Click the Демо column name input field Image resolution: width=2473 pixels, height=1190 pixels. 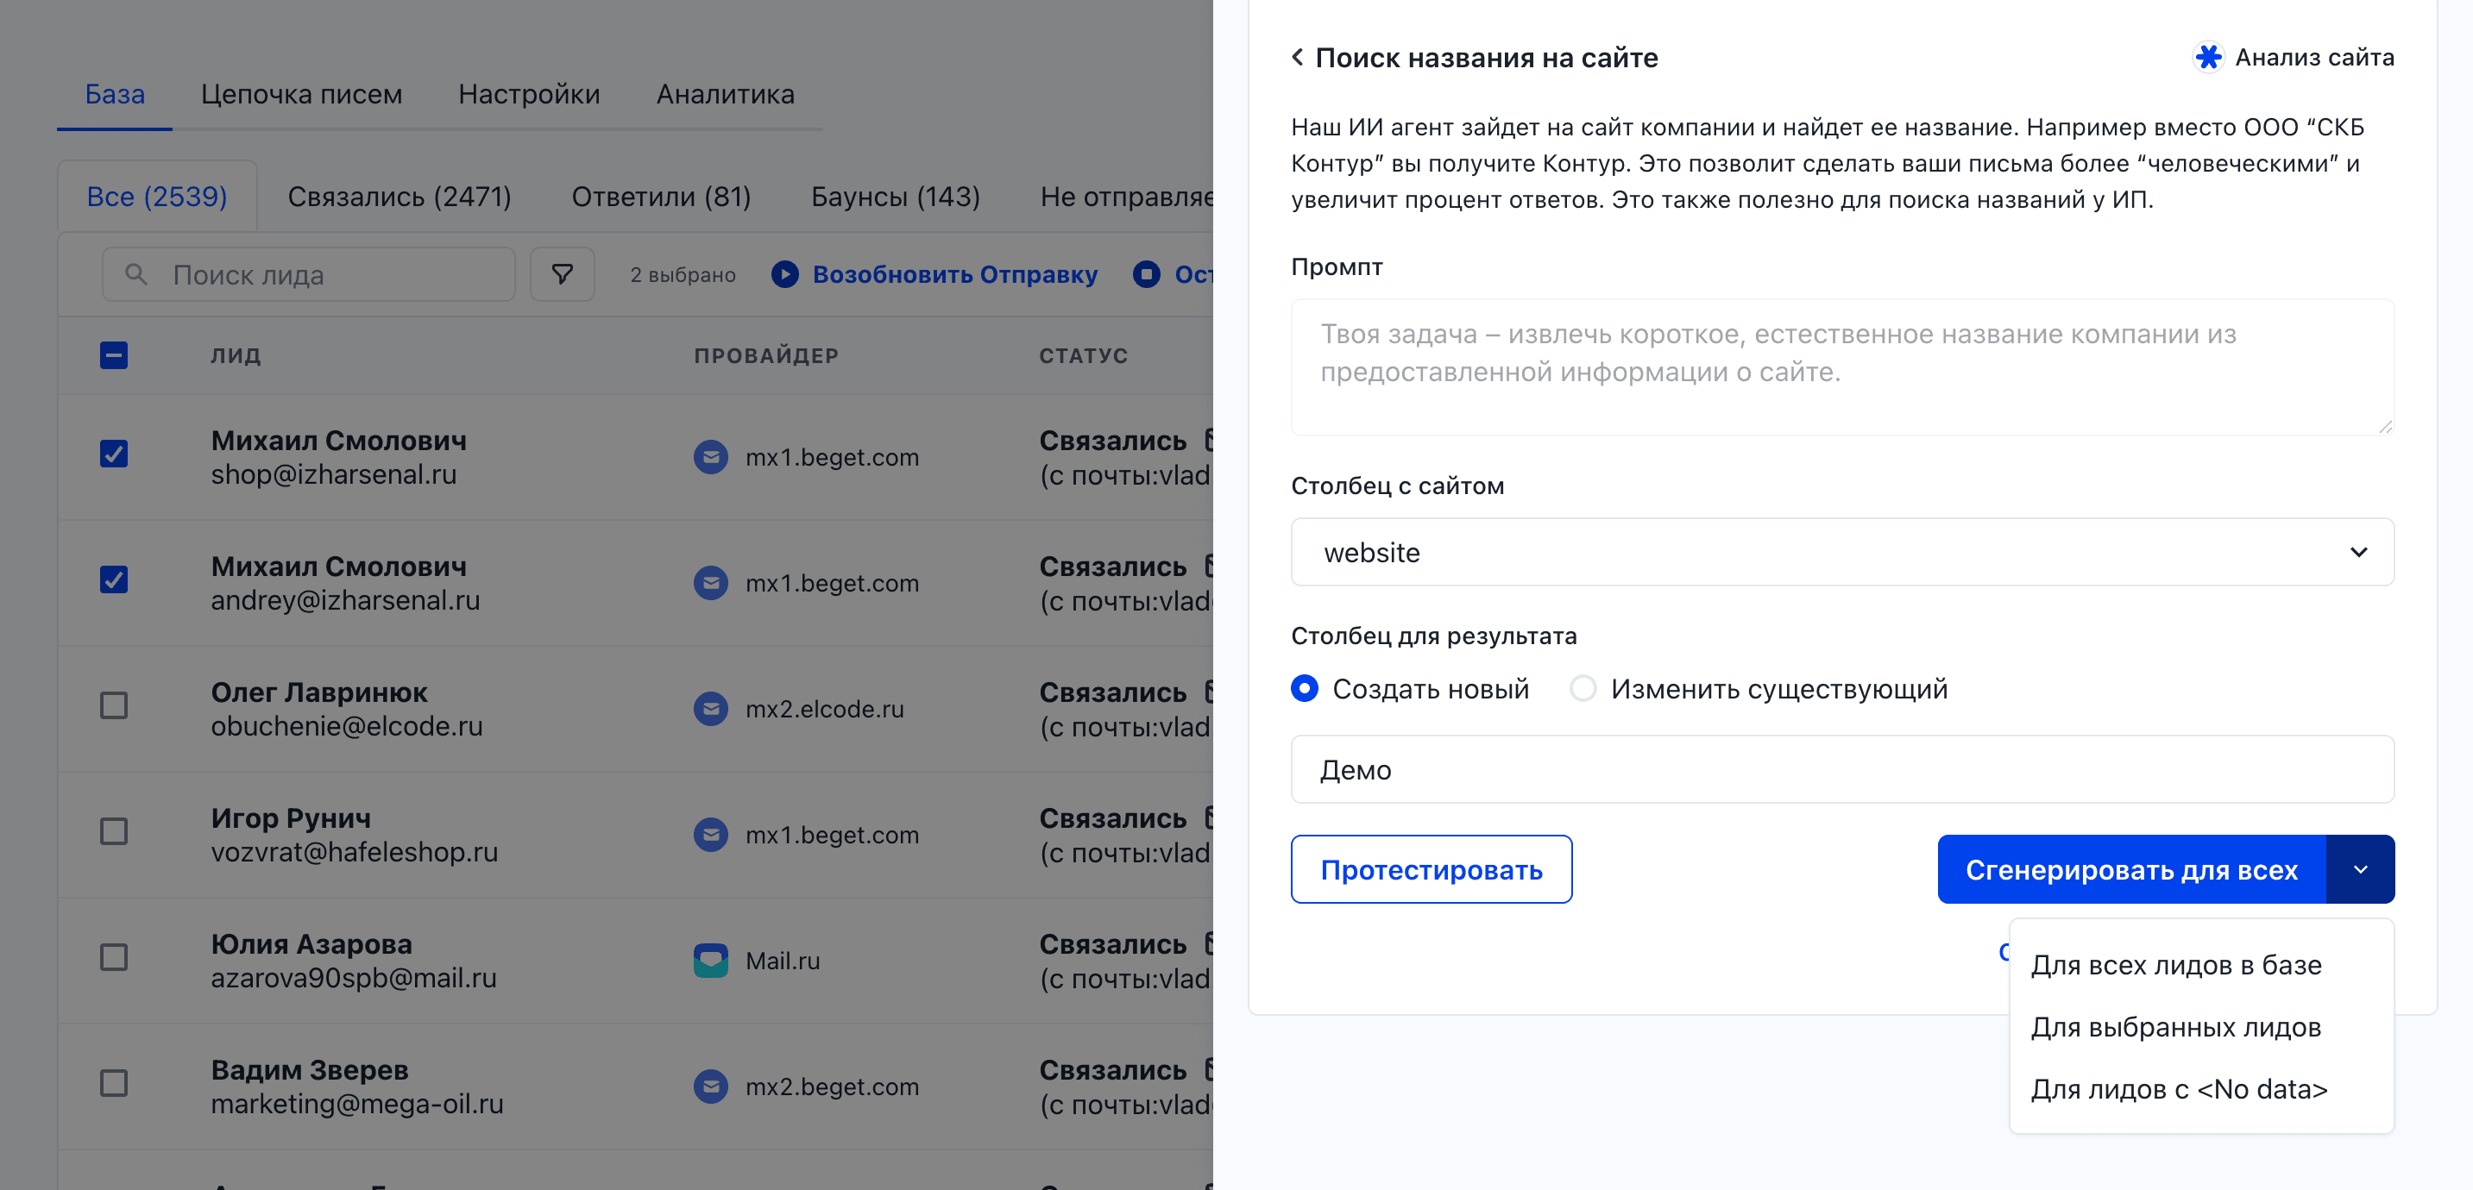[x=1841, y=770]
